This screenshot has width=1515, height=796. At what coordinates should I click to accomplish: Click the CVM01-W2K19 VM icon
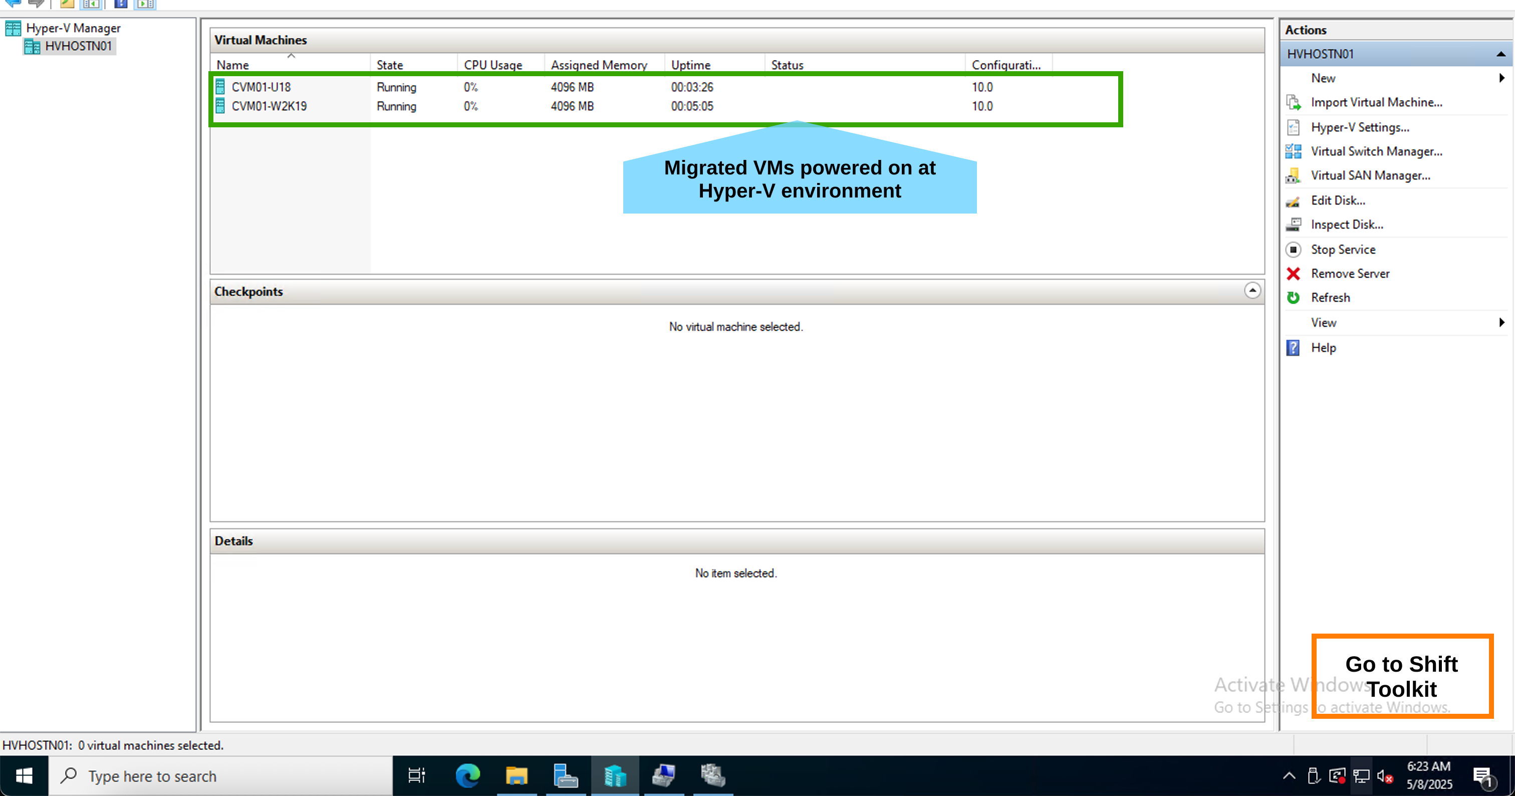tap(220, 106)
